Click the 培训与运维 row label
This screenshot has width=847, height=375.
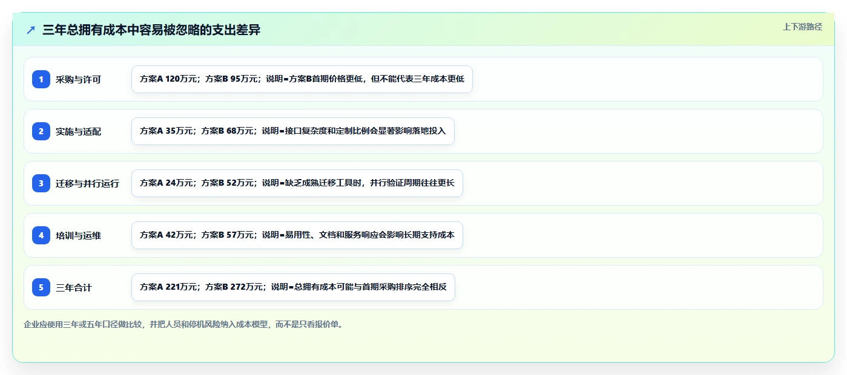coord(79,235)
